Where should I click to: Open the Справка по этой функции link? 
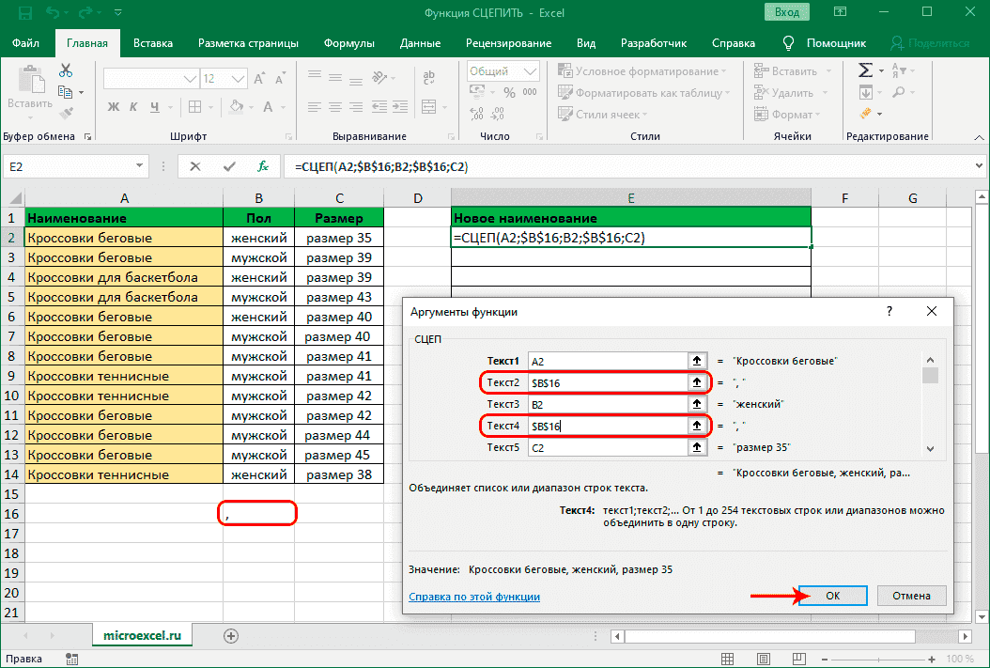[x=474, y=597]
